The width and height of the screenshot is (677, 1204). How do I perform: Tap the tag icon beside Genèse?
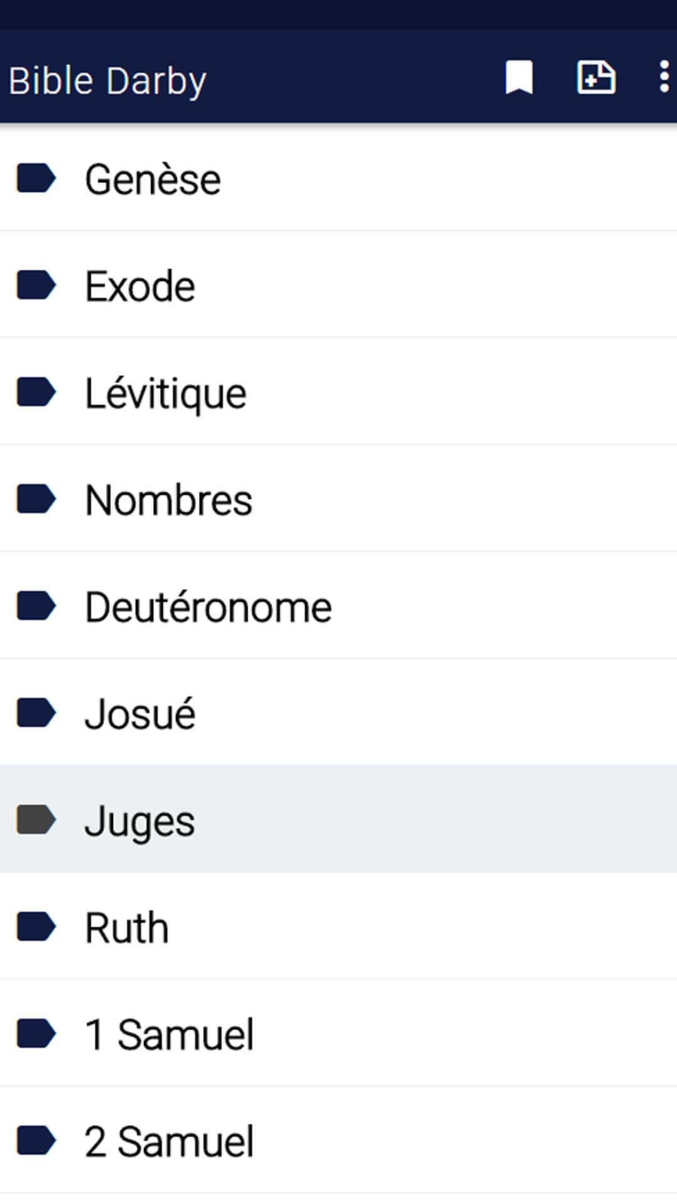[x=36, y=179]
